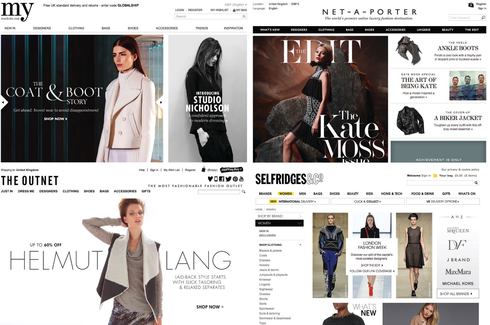This screenshot has width=490, height=325.
Task: Click the my-wardrobe search magnifier icon
Action: click(244, 17)
